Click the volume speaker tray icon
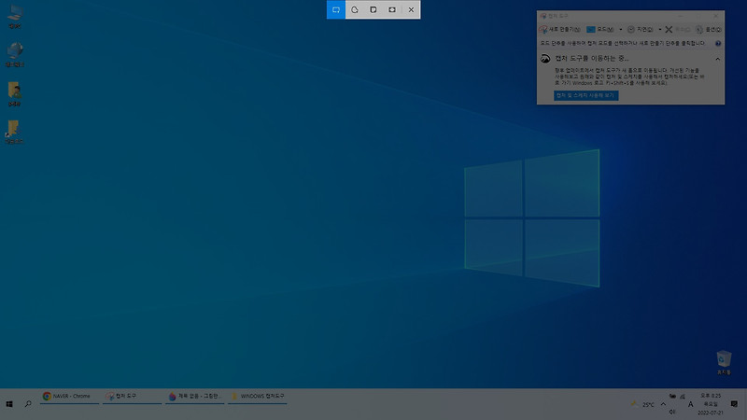The height and width of the screenshot is (420, 747). click(672, 412)
